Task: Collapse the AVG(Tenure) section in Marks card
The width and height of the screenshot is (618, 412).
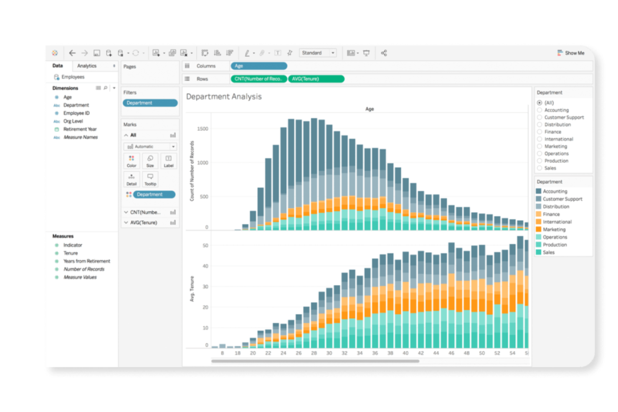Action: [126, 222]
